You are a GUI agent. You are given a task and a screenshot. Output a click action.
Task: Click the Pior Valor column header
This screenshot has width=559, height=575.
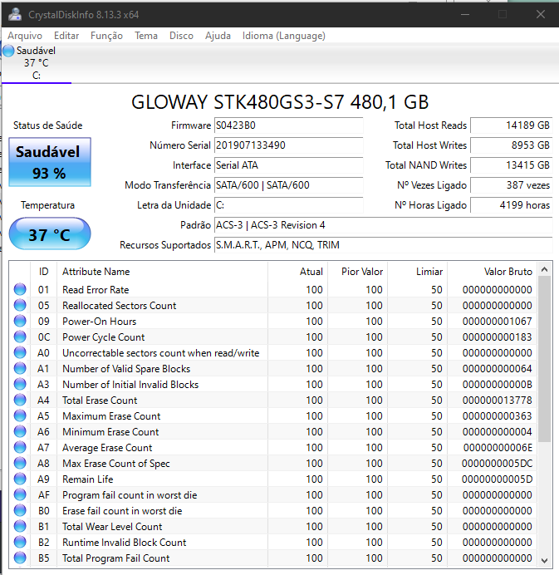tap(358, 272)
